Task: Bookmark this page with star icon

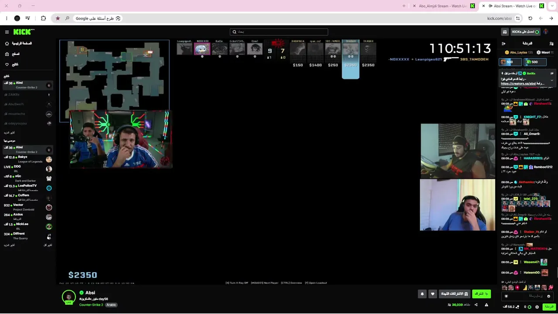Action: pos(58,18)
